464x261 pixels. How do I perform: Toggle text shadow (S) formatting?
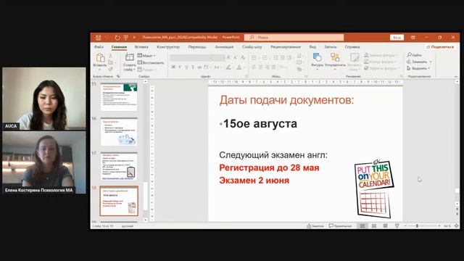[x=193, y=67]
